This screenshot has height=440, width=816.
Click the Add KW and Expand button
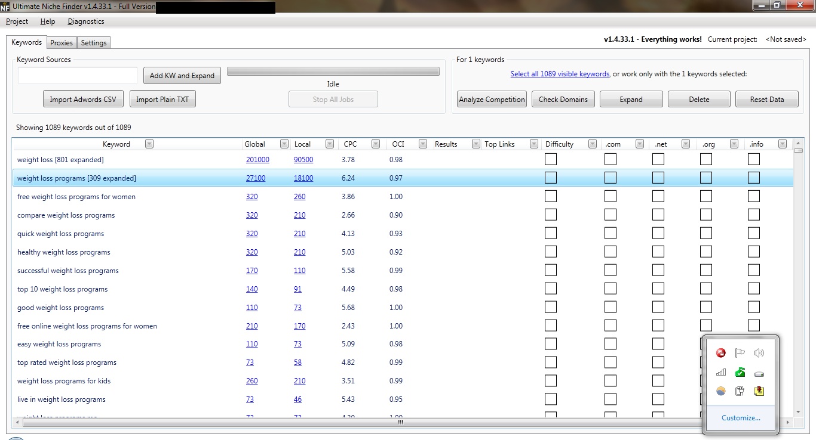click(x=182, y=76)
